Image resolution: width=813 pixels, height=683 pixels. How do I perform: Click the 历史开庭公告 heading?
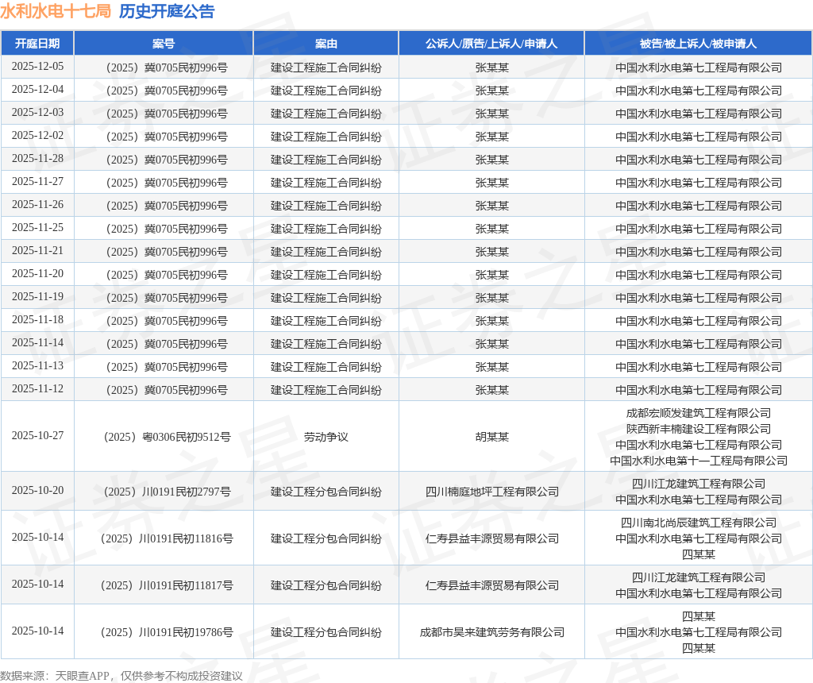[x=167, y=11]
